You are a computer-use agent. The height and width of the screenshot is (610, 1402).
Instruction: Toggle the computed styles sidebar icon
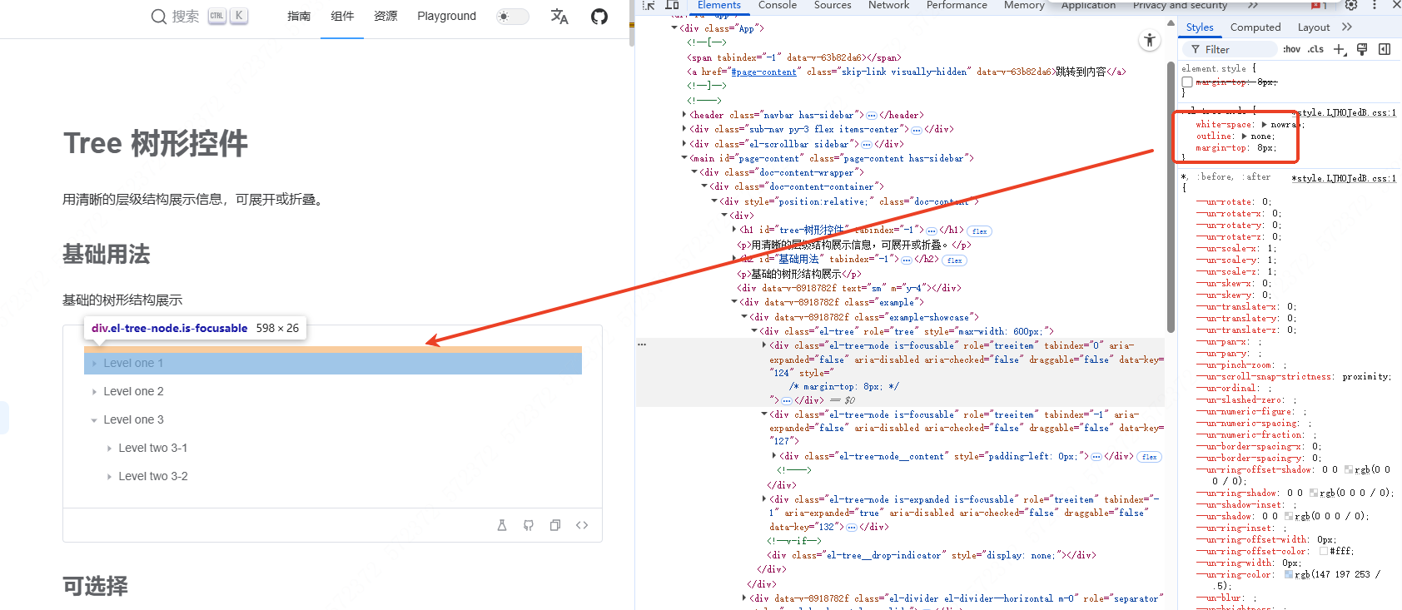pyautogui.click(x=1385, y=49)
